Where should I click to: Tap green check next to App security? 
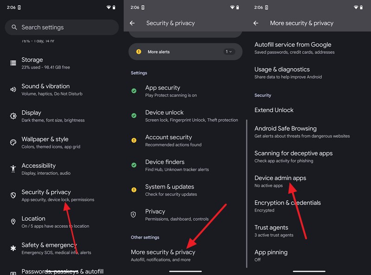coord(134,91)
